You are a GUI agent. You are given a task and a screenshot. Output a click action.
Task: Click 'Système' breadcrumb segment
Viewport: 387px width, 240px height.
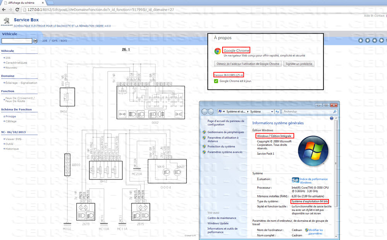255,111
